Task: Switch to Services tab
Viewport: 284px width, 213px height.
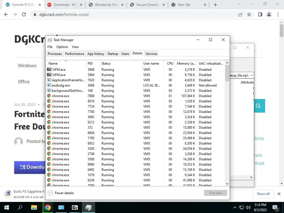Action: coord(151,54)
